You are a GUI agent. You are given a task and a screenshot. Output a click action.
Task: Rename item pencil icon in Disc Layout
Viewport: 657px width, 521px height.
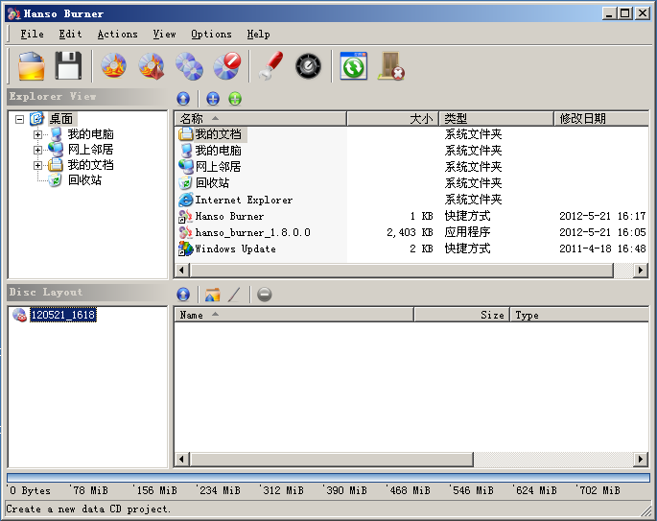click(234, 295)
